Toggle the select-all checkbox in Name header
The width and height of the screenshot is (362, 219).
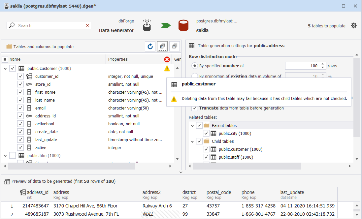click(x=5, y=59)
